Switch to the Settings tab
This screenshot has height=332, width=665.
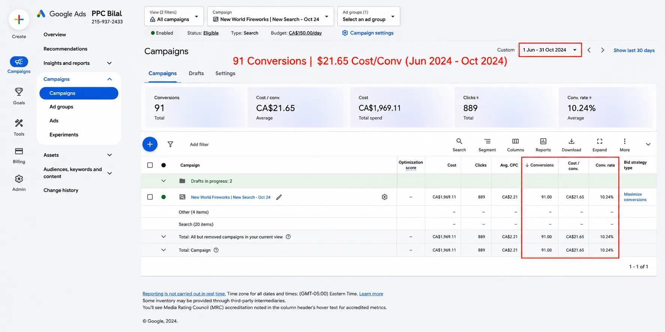coord(225,73)
